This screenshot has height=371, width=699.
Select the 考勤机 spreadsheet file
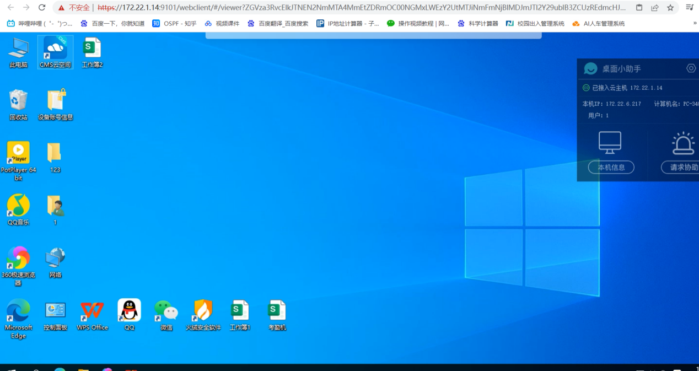pyautogui.click(x=277, y=311)
